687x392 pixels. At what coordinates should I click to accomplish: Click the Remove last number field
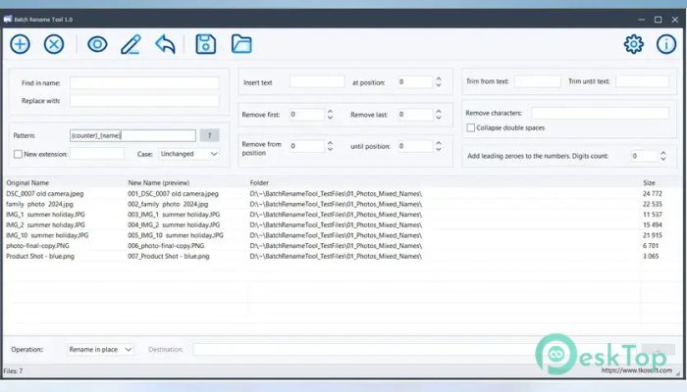click(x=415, y=115)
